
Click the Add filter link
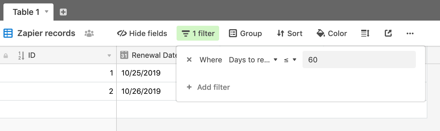[208, 87]
